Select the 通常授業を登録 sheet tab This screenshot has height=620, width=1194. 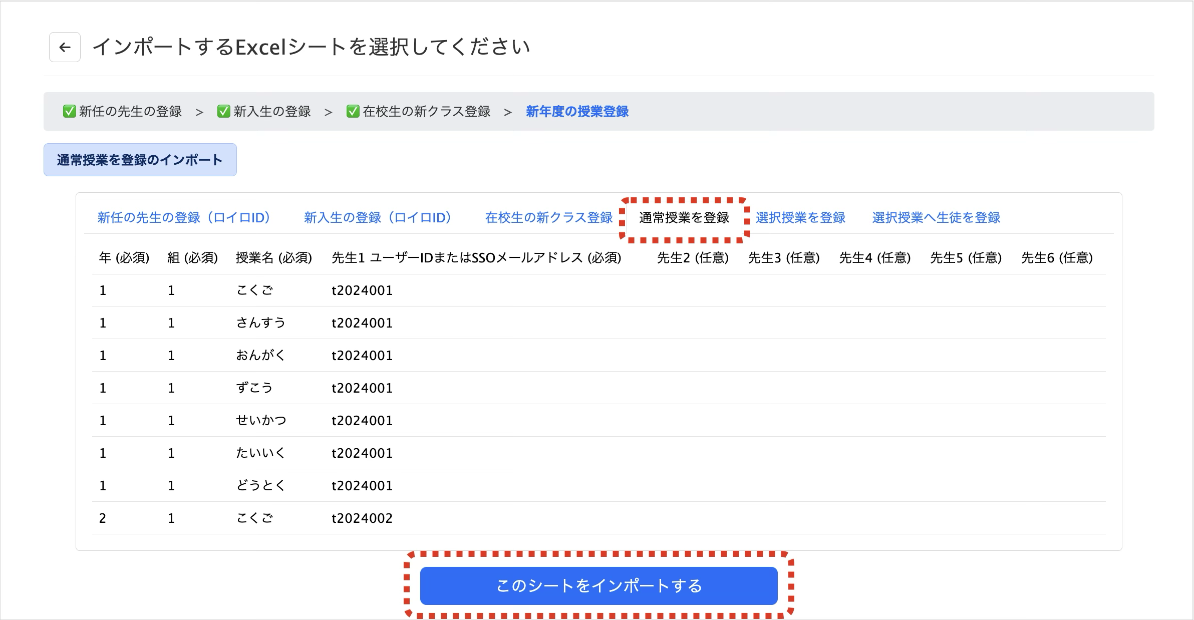[x=684, y=217]
